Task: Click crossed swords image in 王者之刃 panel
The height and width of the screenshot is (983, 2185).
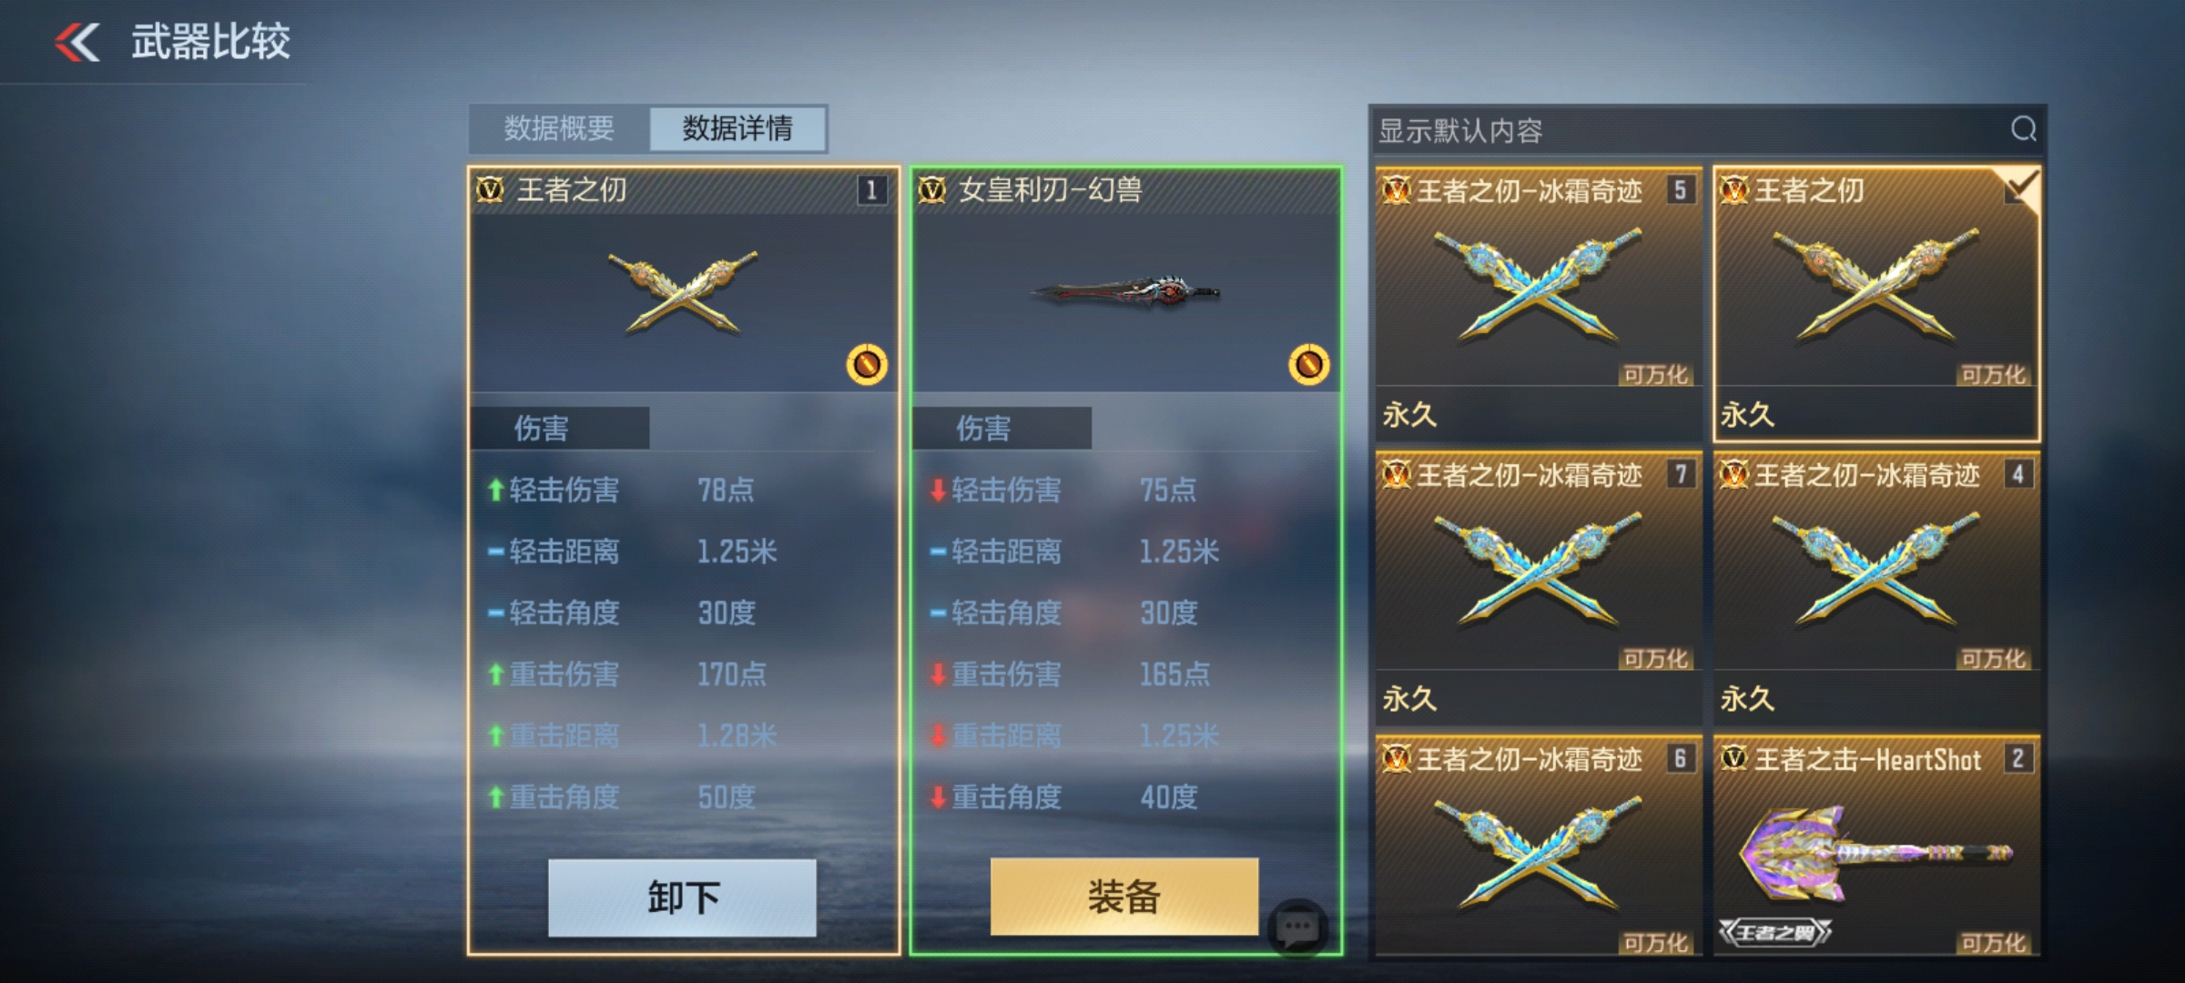Action: point(684,292)
